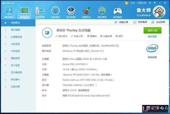170x114 pixels.
Task: Click the Weibo logo beside 微博分享
Action: [x=116, y=22]
